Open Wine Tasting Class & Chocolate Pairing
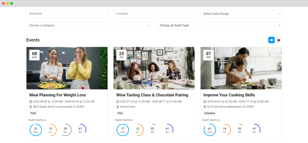The height and width of the screenshot is (143, 308). pyautogui.click(x=152, y=95)
